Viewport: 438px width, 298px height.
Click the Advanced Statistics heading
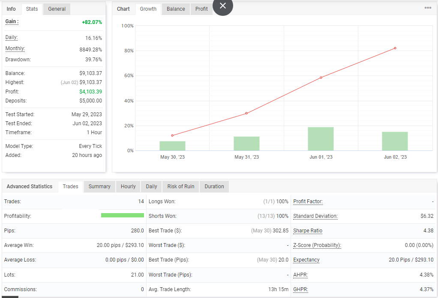[x=29, y=187]
